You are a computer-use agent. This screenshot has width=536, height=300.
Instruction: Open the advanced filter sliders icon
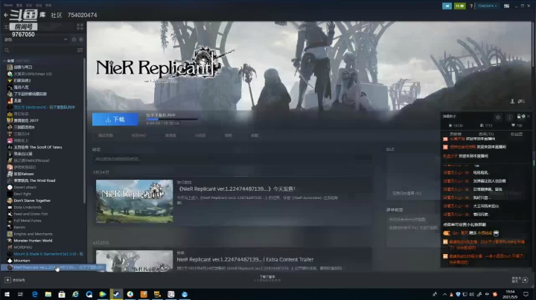pyautogui.click(x=80, y=50)
